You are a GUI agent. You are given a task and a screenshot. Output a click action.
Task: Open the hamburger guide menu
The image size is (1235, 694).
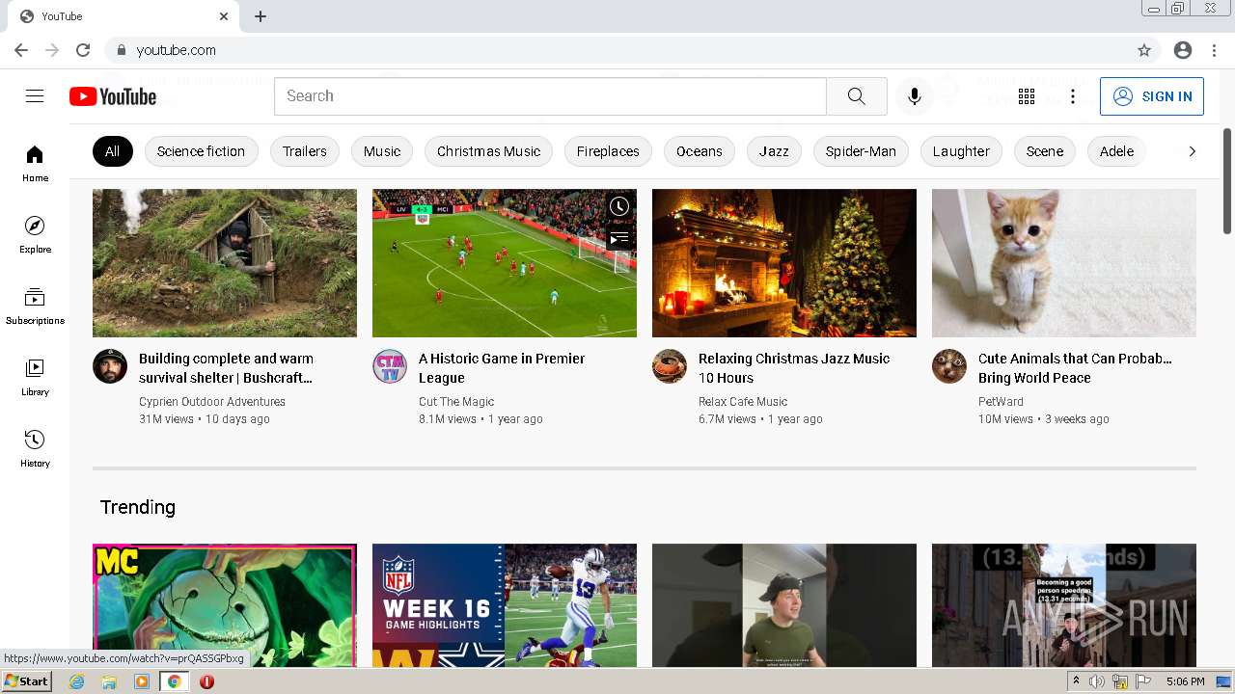click(x=35, y=96)
